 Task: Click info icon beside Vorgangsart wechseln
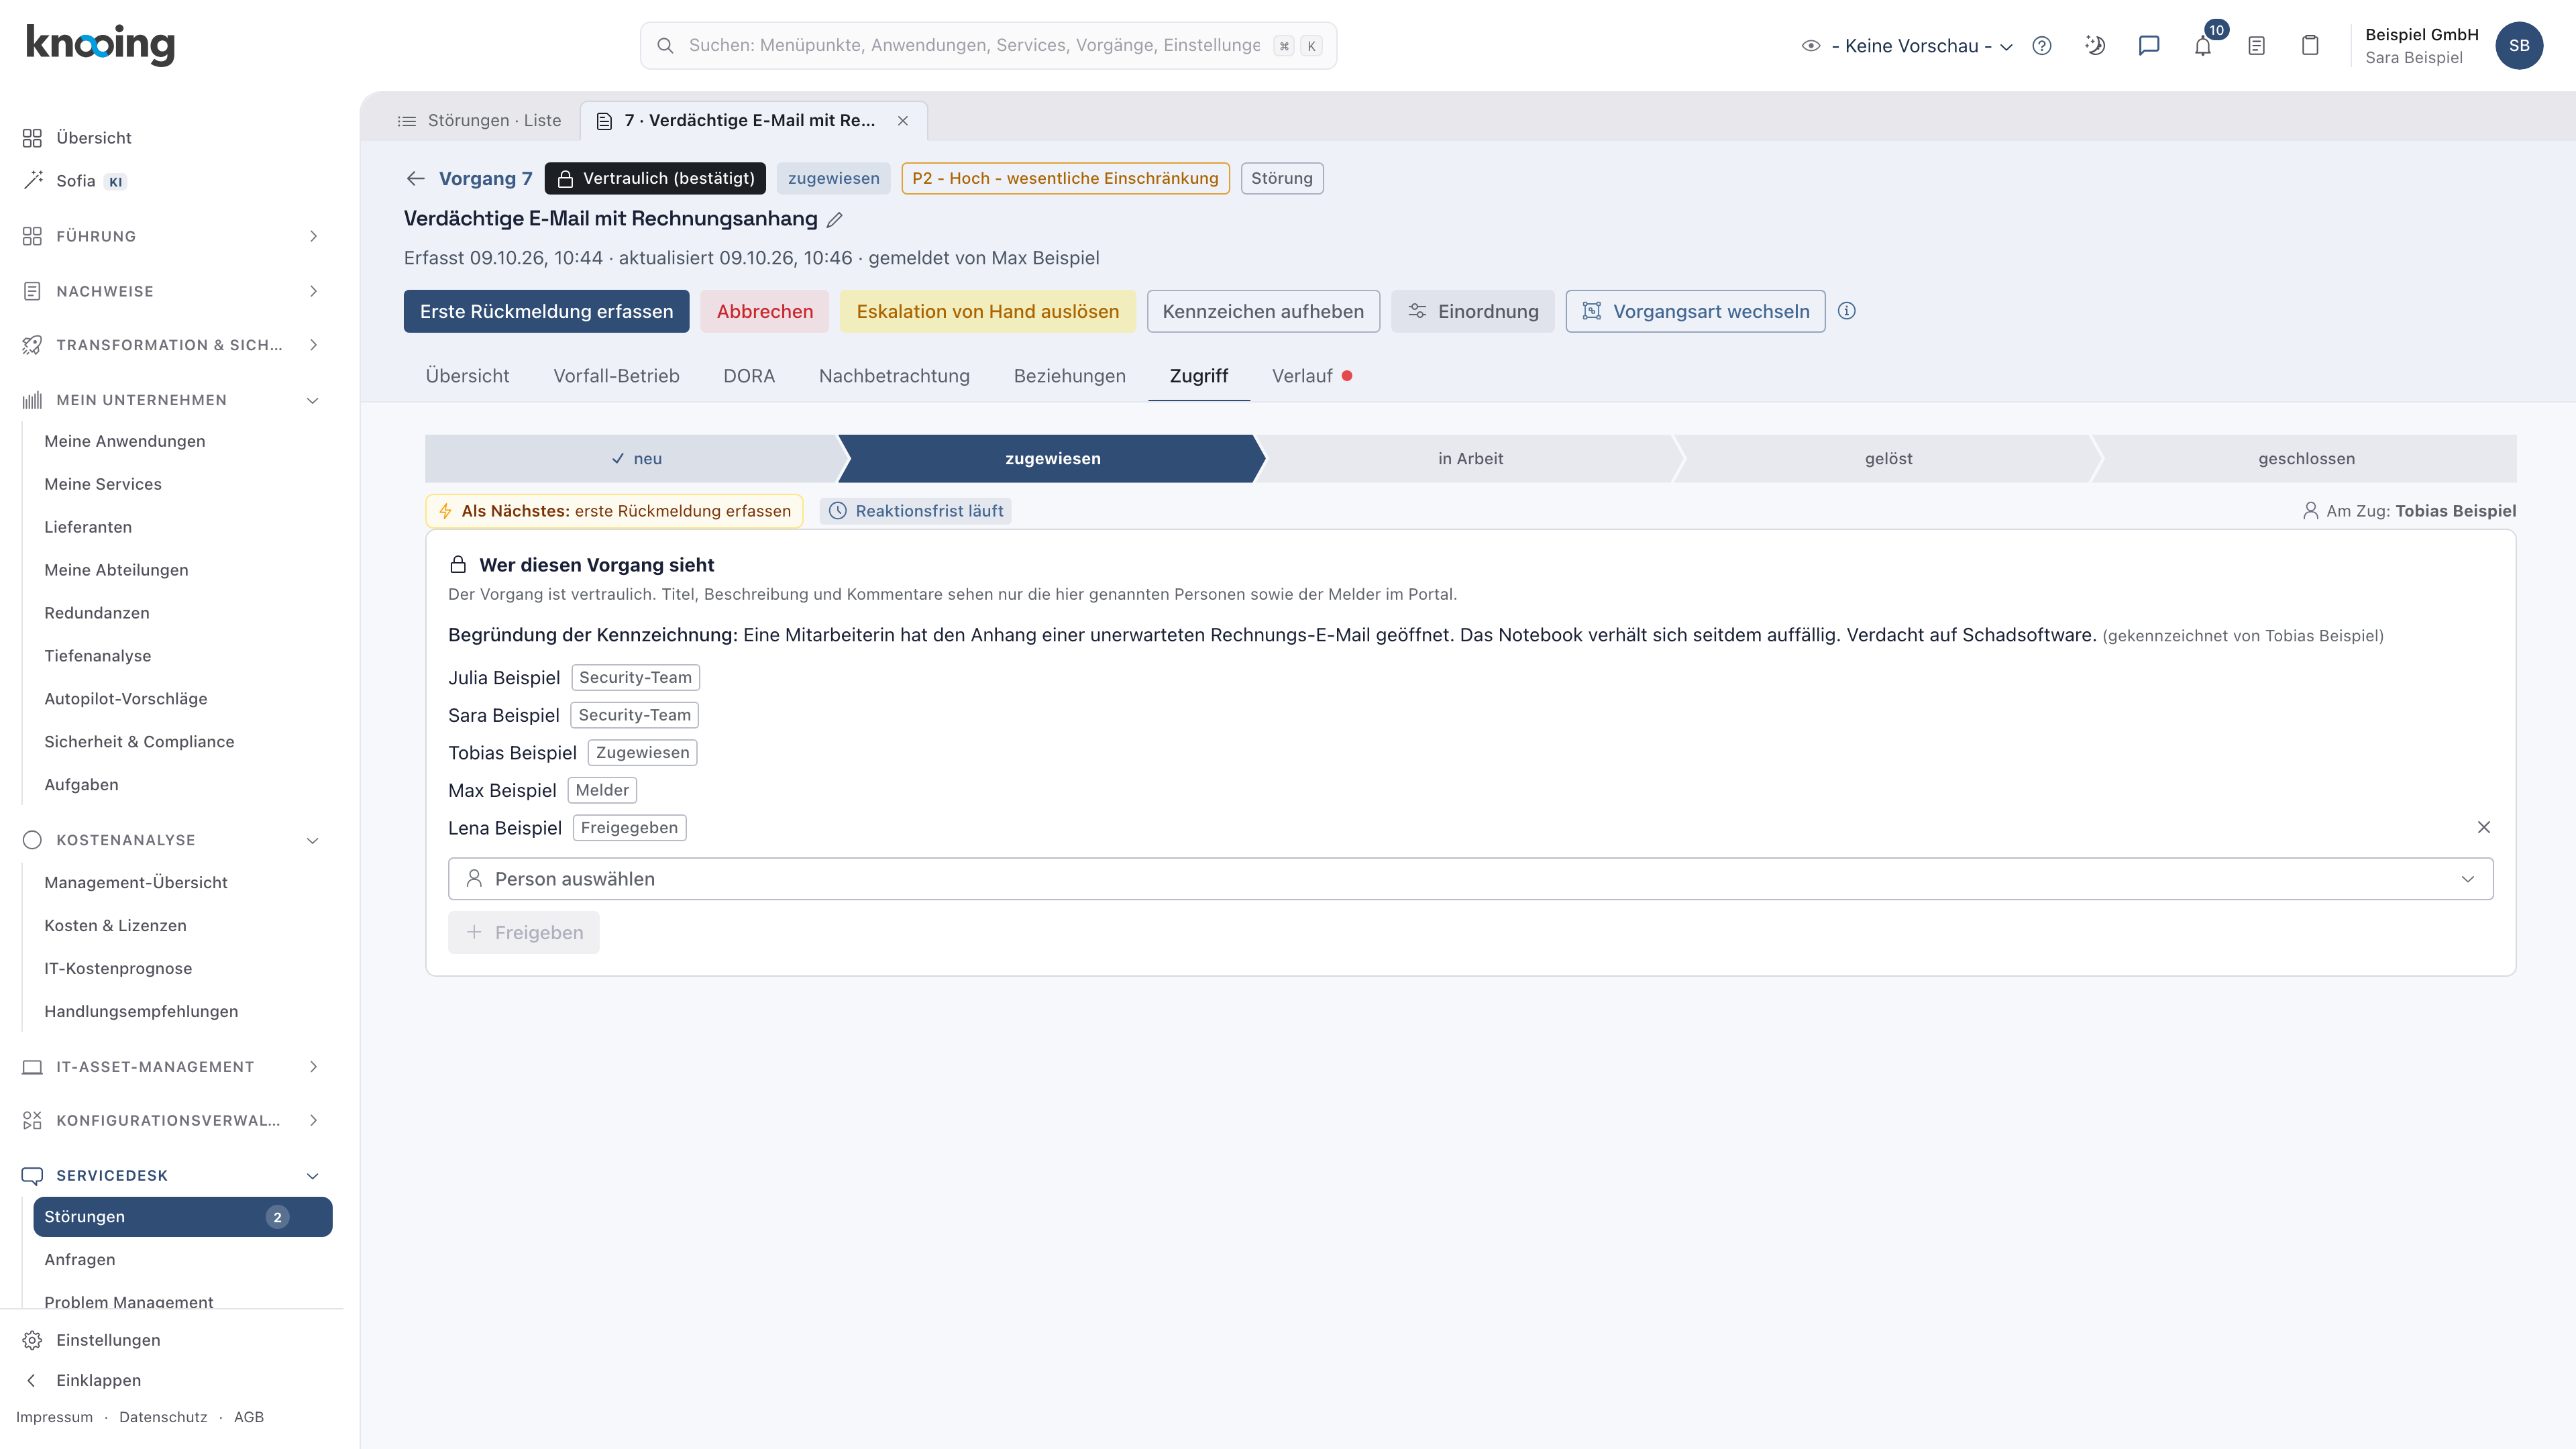point(1847,311)
